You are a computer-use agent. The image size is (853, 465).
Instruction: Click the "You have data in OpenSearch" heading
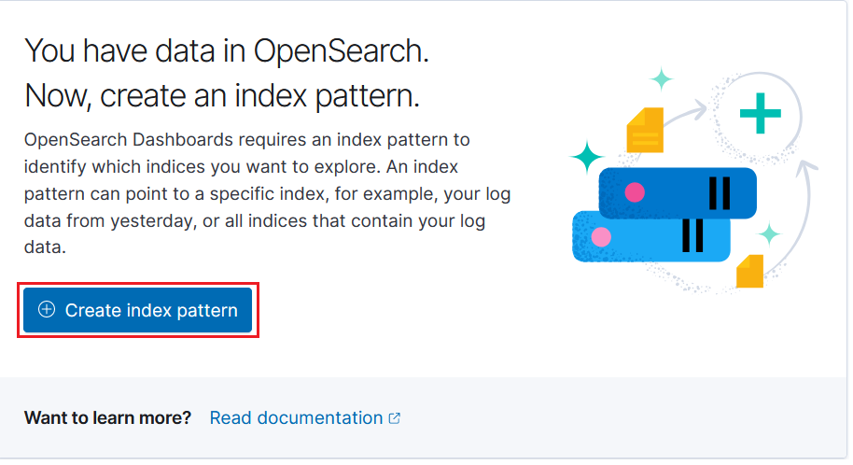227,50
